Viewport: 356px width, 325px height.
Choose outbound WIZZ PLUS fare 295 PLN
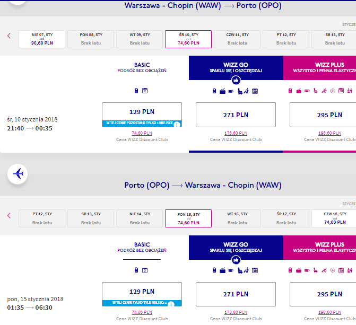click(x=323, y=115)
